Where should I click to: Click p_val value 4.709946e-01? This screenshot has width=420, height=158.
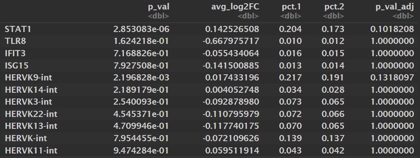click(x=141, y=126)
